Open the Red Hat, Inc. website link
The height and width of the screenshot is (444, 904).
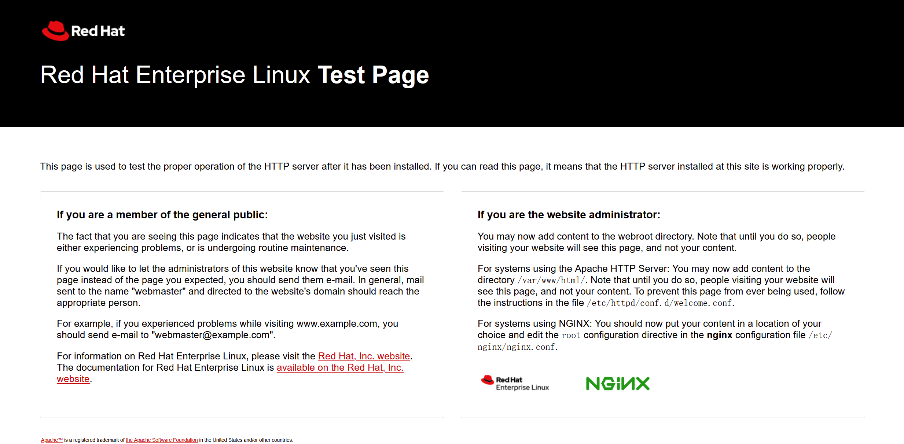[x=364, y=356]
